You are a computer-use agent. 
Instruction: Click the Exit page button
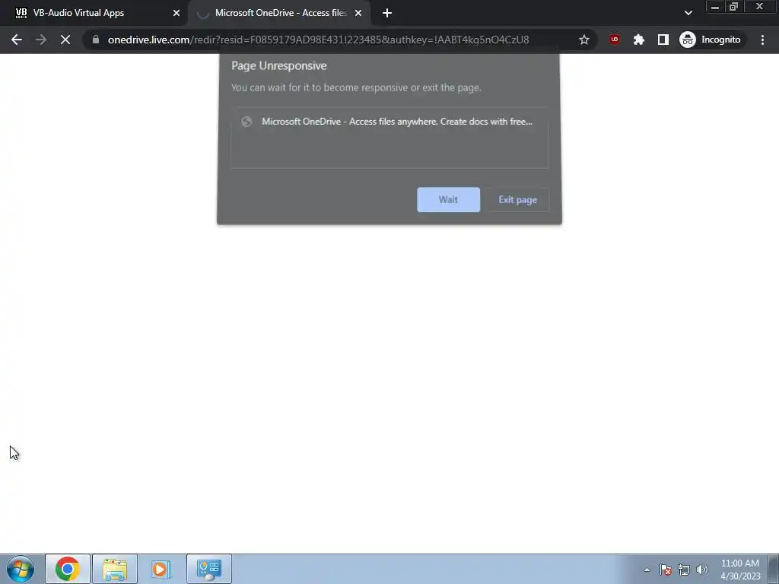pos(517,200)
